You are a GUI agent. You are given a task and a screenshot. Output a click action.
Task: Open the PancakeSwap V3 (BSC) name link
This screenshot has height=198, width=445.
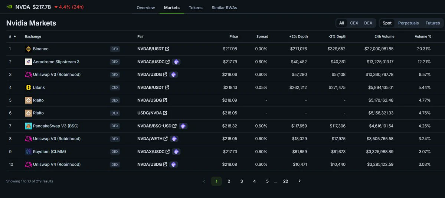coord(56,126)
